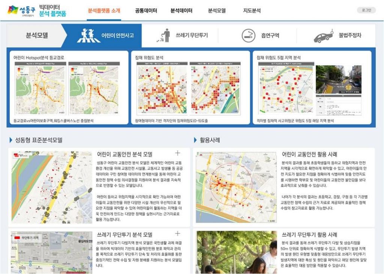
Task: Open the 쓰레기 무단투기 활용 사례 heading
Action: click(309, 235)
